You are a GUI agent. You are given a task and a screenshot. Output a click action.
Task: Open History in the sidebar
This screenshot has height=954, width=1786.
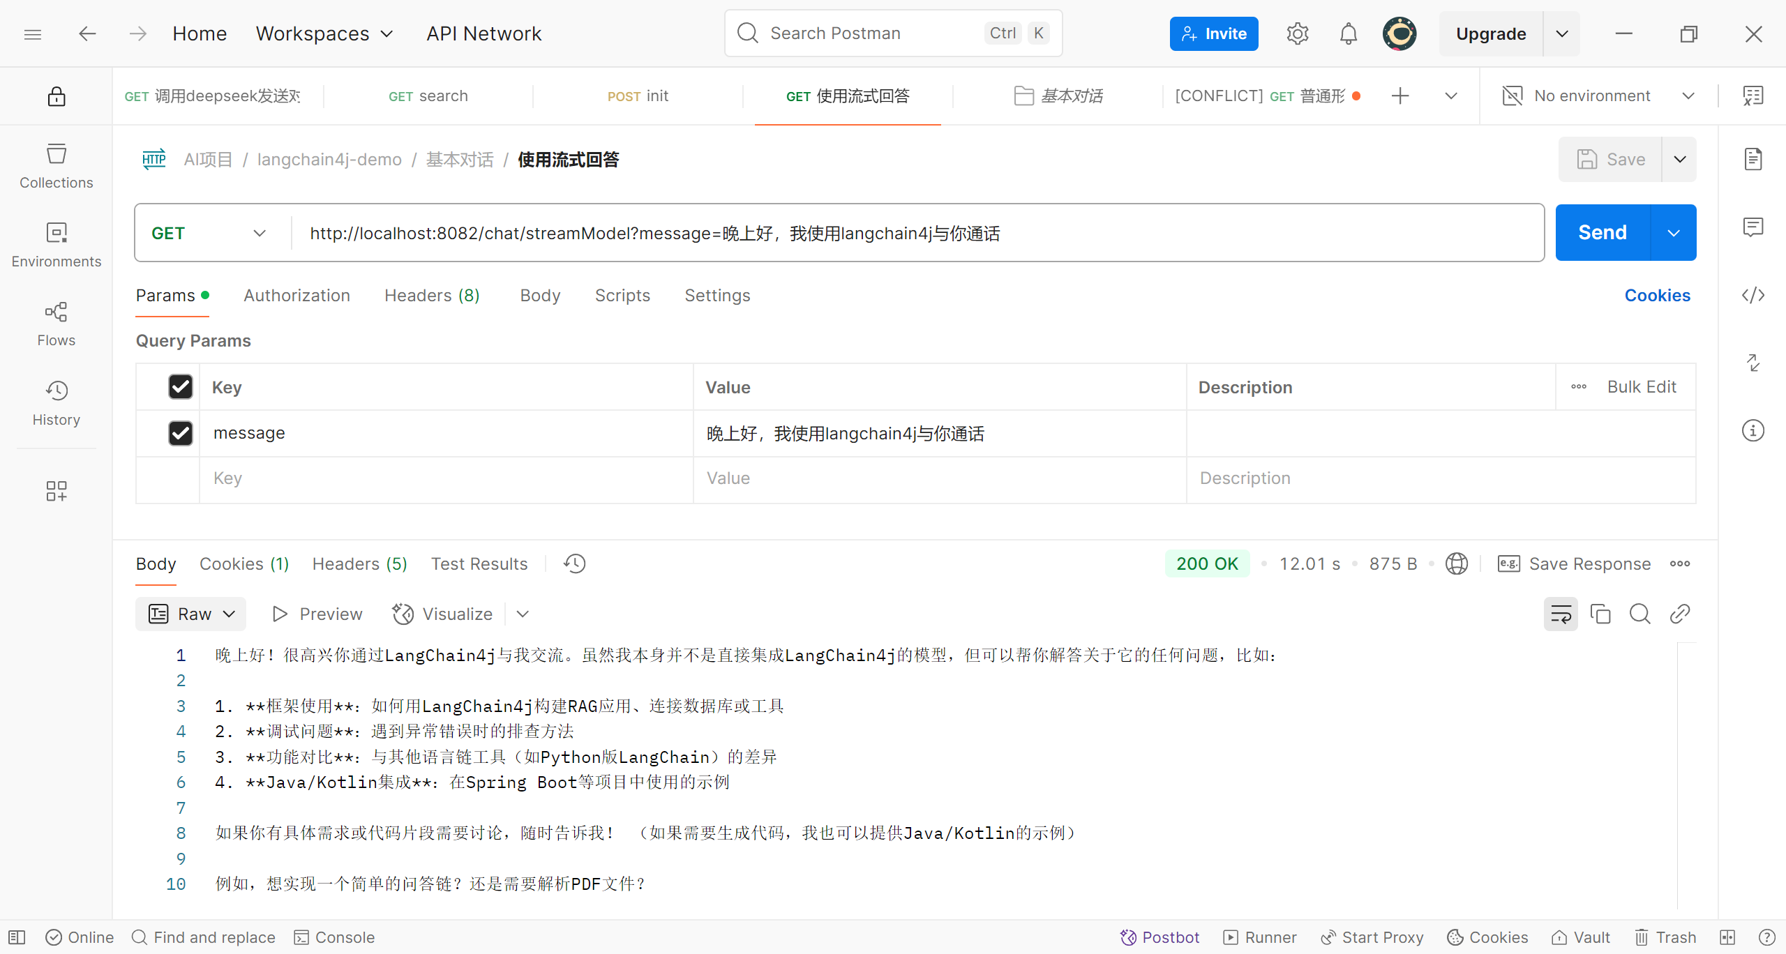(56, 403)
